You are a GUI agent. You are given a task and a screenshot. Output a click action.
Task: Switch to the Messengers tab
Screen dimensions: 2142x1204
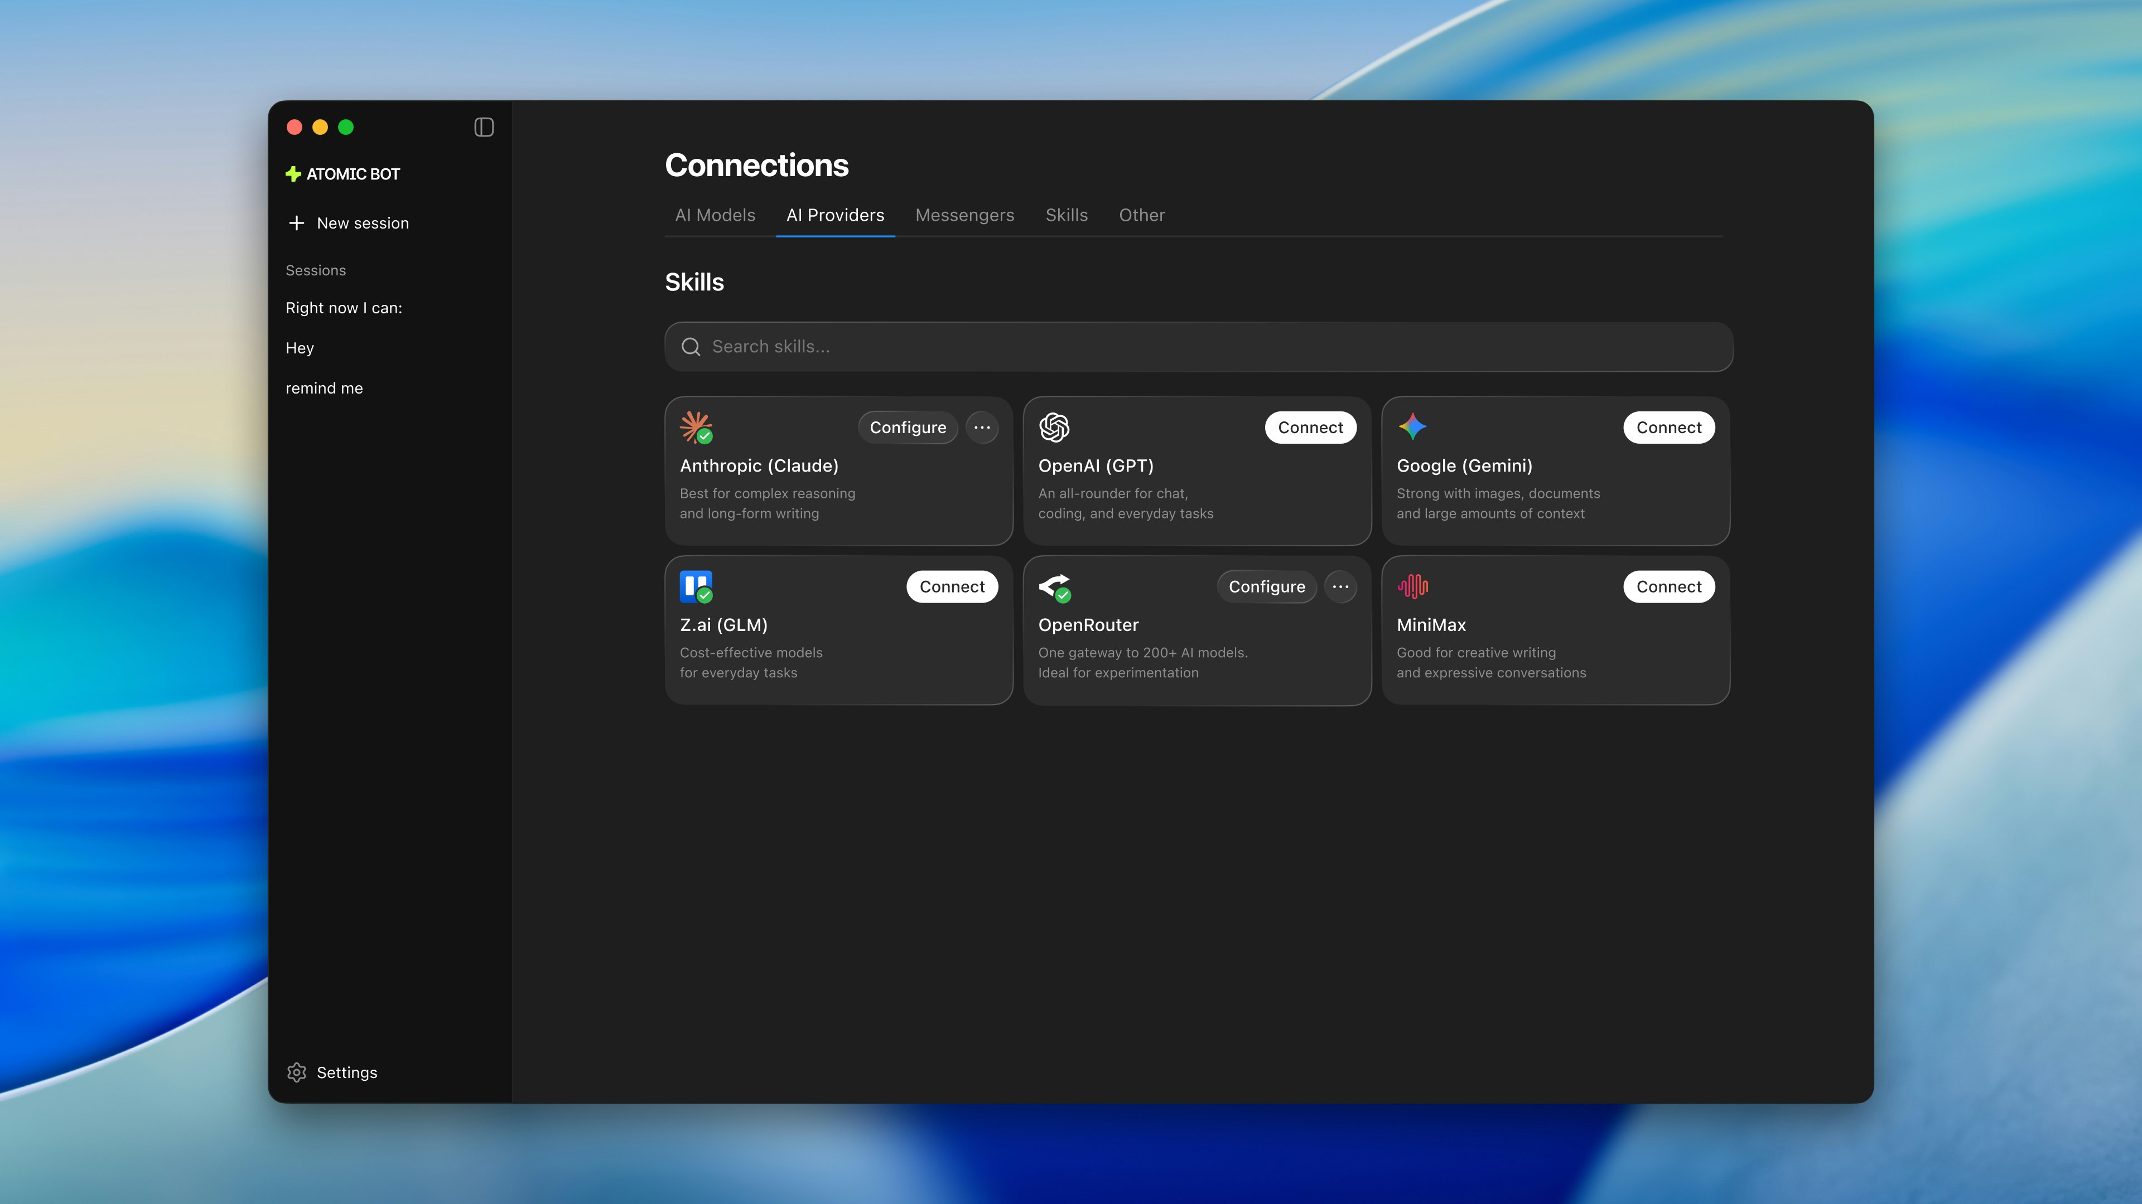(x=964, y=215)
